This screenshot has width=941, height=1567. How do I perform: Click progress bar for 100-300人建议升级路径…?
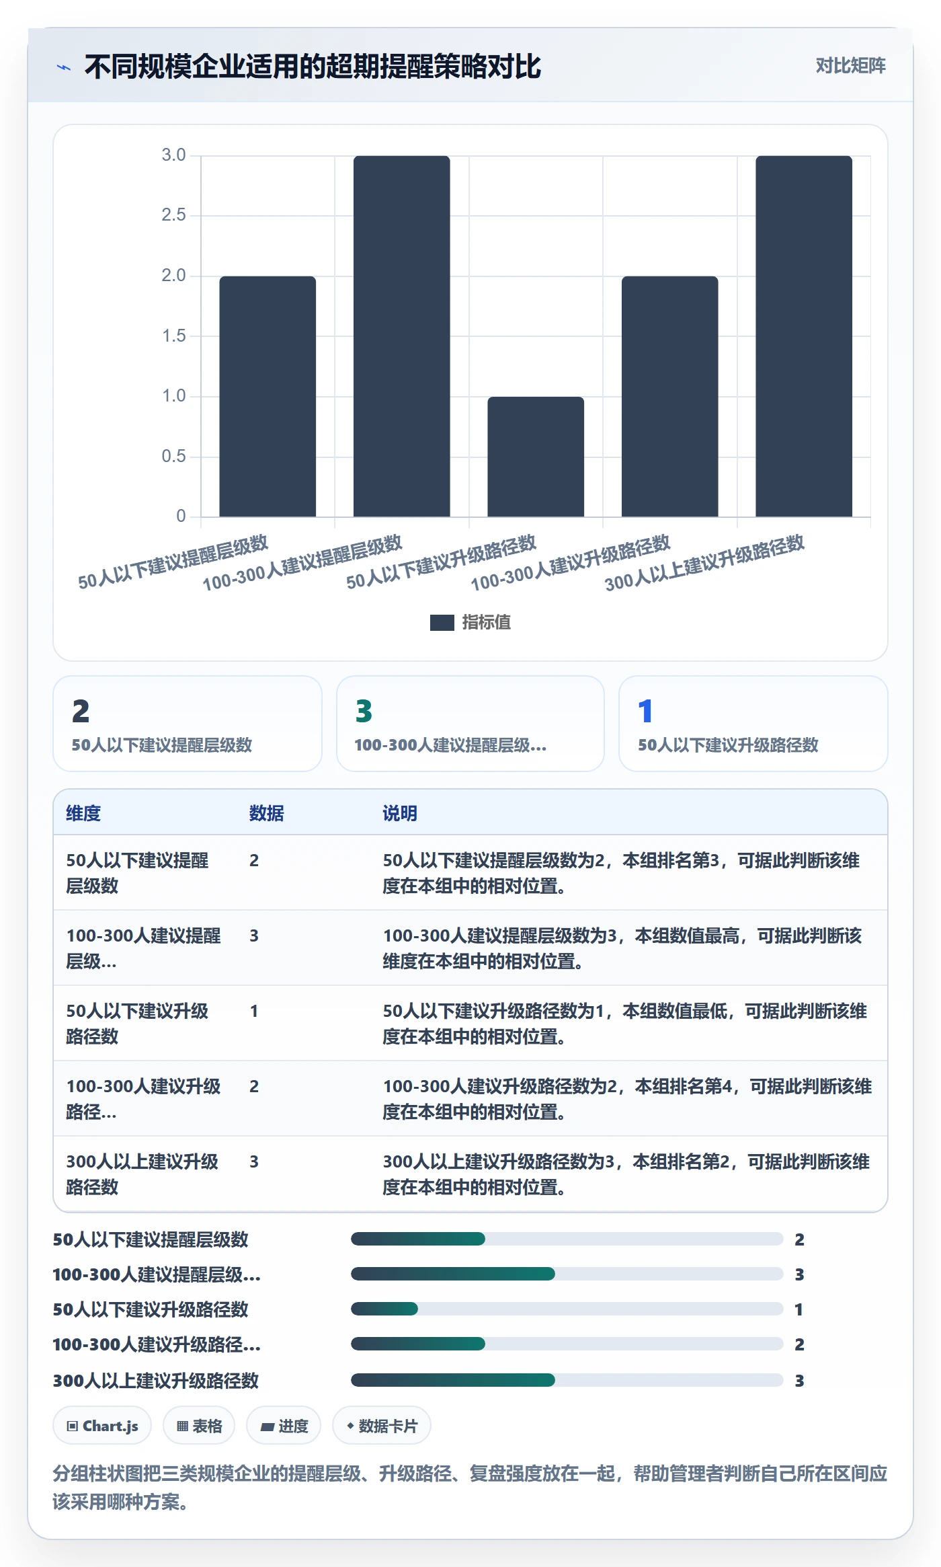[567, 1344]
